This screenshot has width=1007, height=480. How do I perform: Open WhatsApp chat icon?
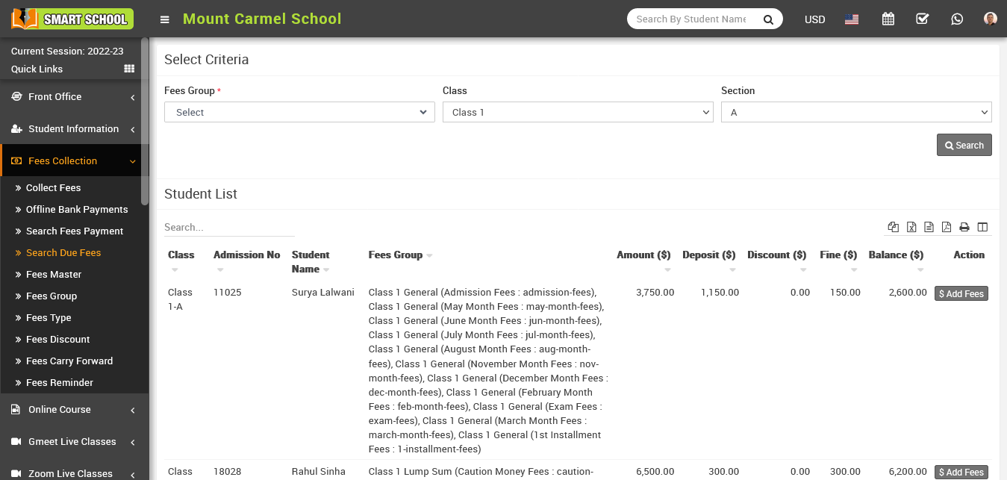957,19
